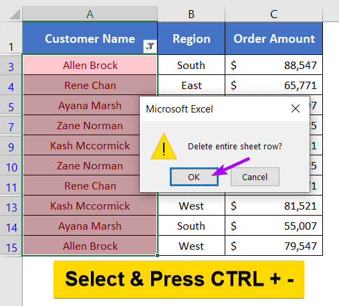Click the Region header cell
The image size is (339, 306).
click(191, 38)
